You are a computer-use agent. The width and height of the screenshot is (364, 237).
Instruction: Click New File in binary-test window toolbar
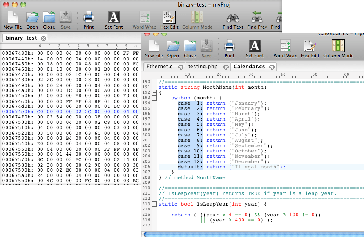click(13, 20)
